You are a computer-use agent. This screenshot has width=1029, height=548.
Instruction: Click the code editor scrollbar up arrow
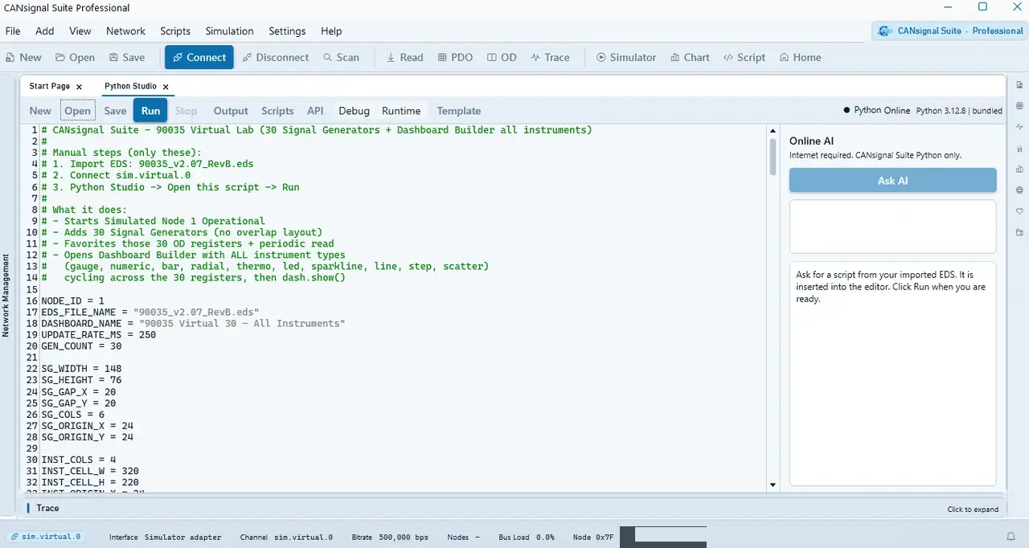click(x=773, y=129)
